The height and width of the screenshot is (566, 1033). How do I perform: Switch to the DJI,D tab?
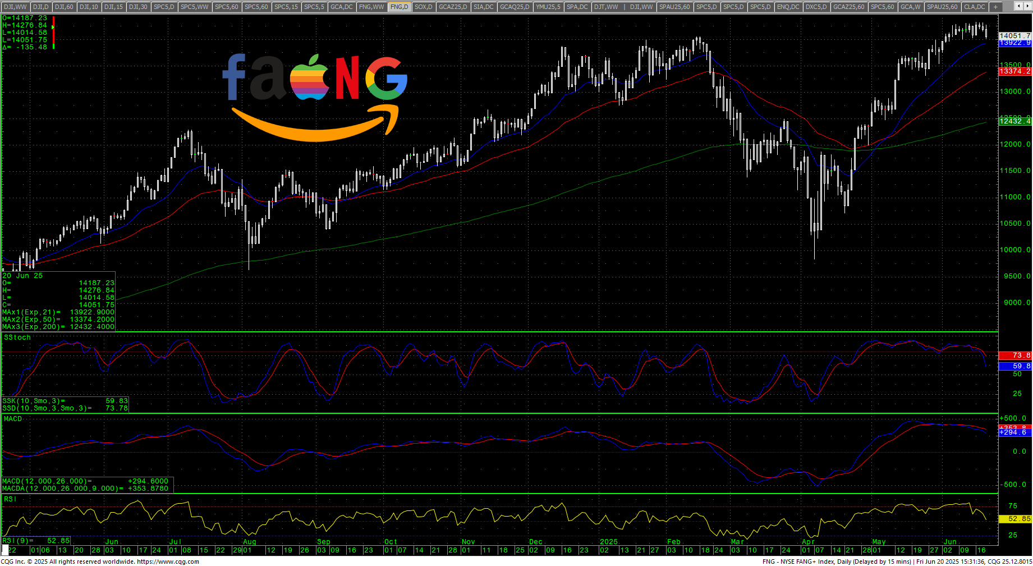[x=41, y=7]
